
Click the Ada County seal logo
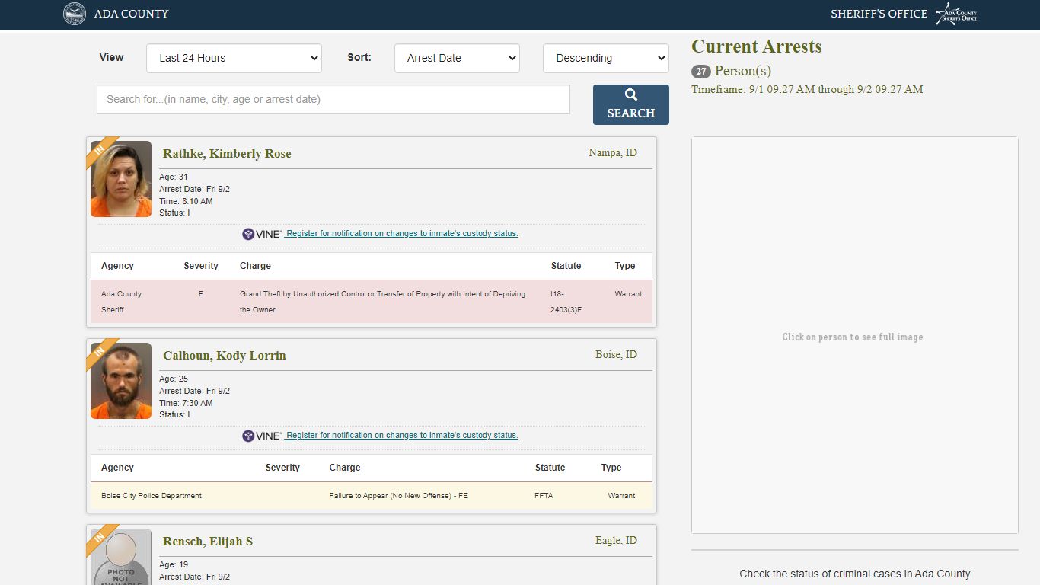(x=75, y=14)
